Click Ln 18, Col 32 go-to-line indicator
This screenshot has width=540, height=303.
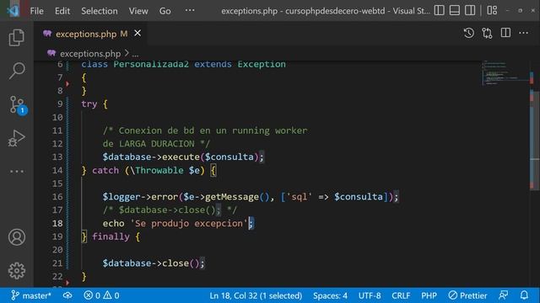click(x=256, y=295)
